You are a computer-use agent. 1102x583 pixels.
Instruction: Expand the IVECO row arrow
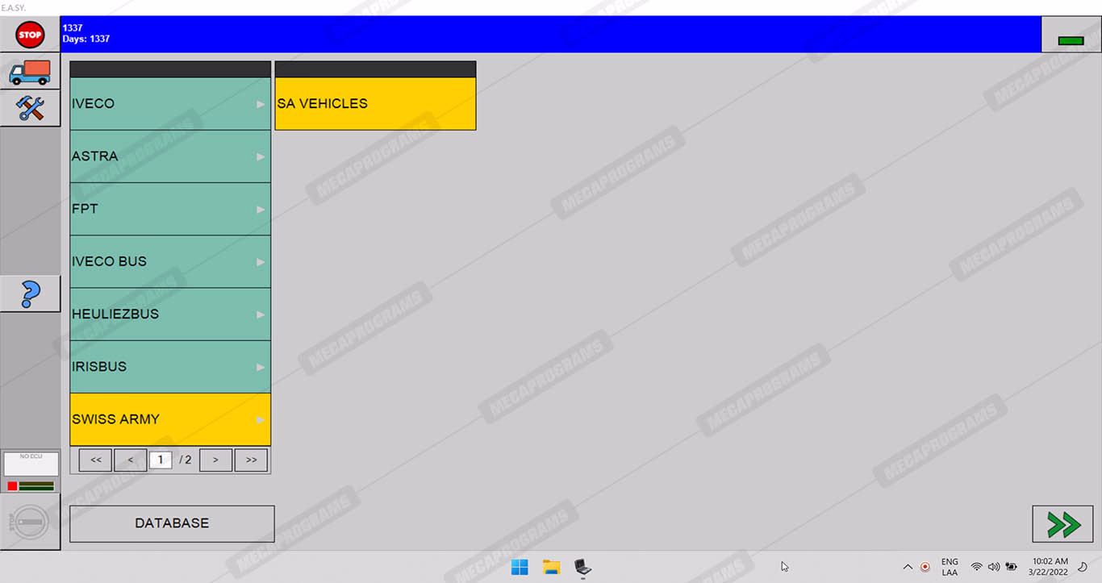pos(261,104)
